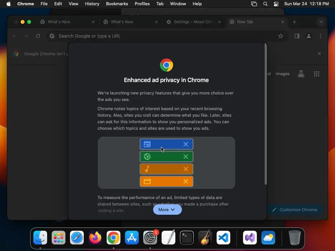
Task: Open the profile avatar icon
Action: click(309, 36)
